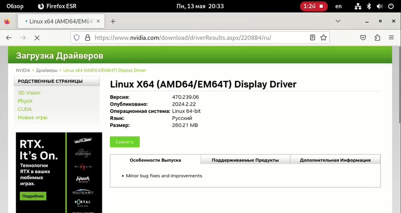401x213 pixels.
Task: Open the site shield tracking protection icon
Action: 77,37
